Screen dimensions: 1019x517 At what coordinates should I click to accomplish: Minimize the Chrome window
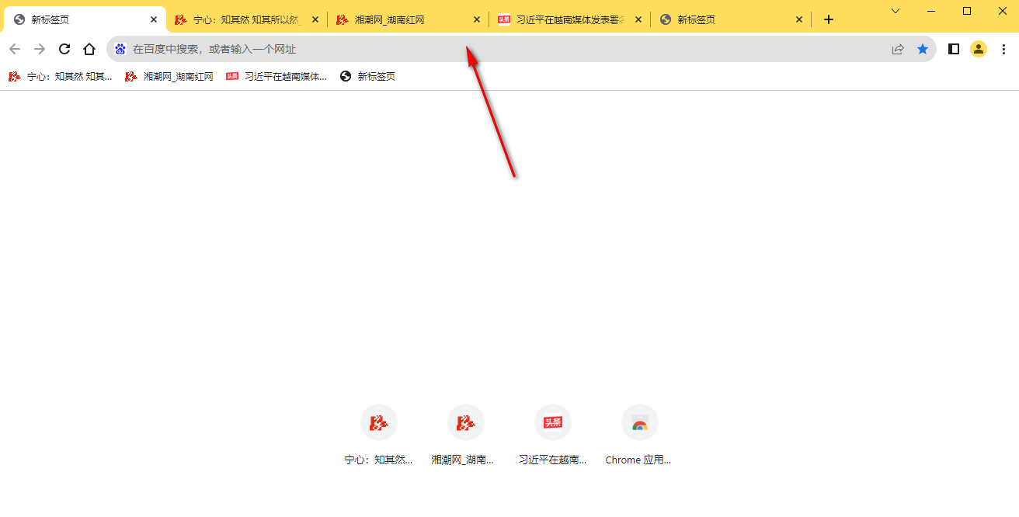click(x=931, y=11)
